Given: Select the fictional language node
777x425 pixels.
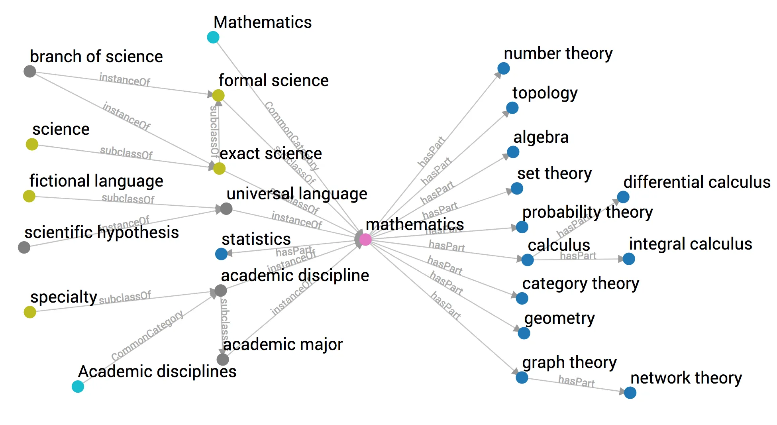Looking at the screenshot, I should [29, 196].
